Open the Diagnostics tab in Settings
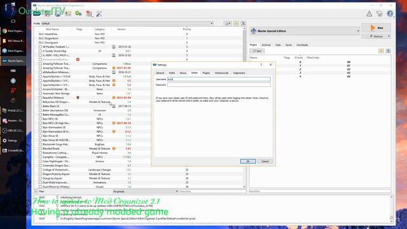This screenshot has height=229, width=407. coord(239,73)
